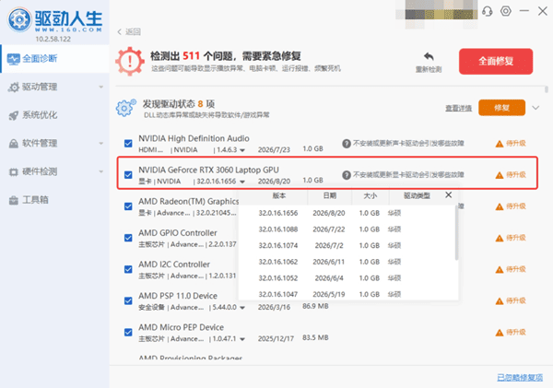
Task: Click the 系统优化 rocket icon
Action: pyautogui.click(x=14, y=115)
